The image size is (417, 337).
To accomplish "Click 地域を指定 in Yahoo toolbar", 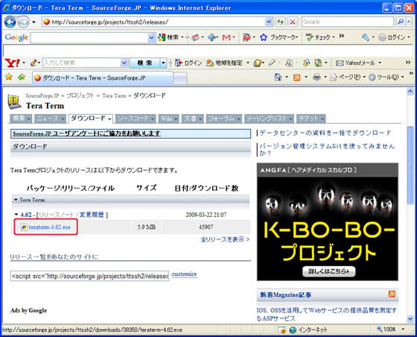I will [224, 63].
